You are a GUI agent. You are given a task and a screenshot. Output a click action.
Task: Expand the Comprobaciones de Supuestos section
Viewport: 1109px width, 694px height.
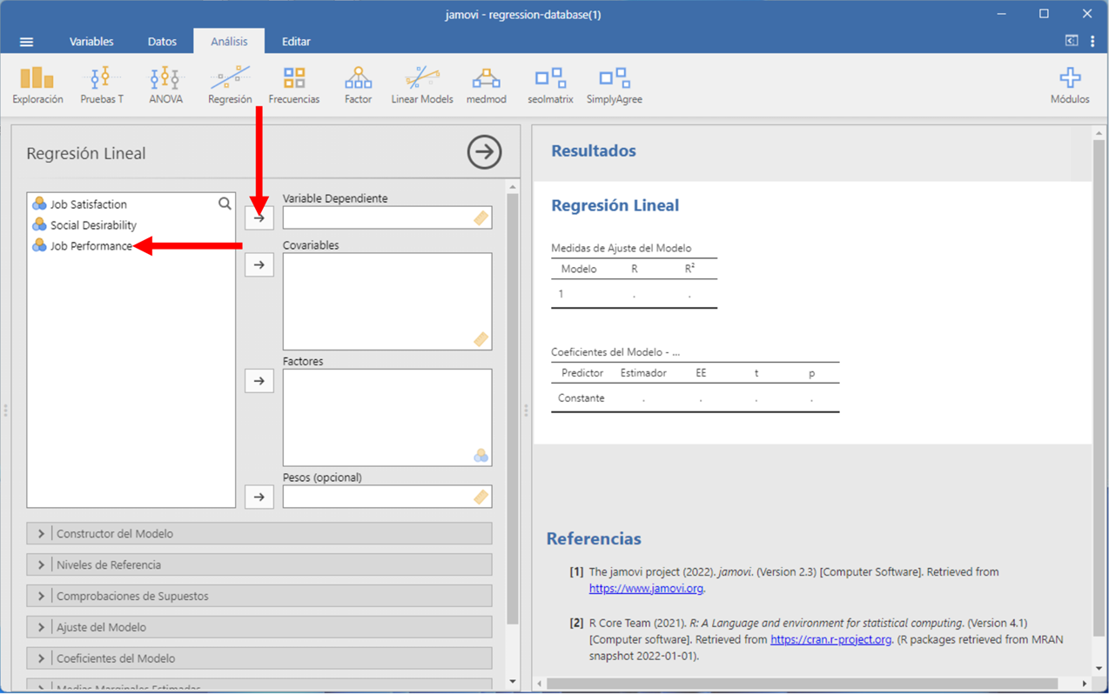259,597
